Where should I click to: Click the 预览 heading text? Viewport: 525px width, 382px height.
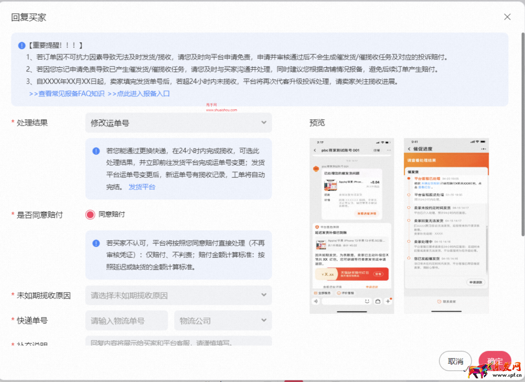(x=317, y=123)
